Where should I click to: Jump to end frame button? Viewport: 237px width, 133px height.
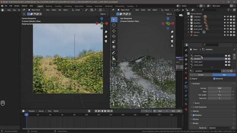coord(111,111)
